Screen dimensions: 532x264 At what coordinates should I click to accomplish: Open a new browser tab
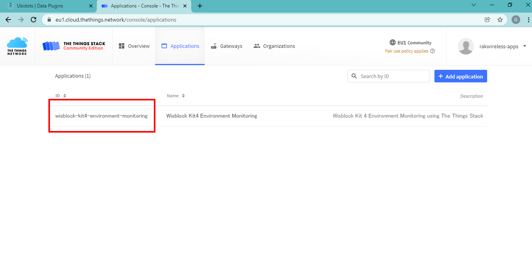(x=200, y=6)
